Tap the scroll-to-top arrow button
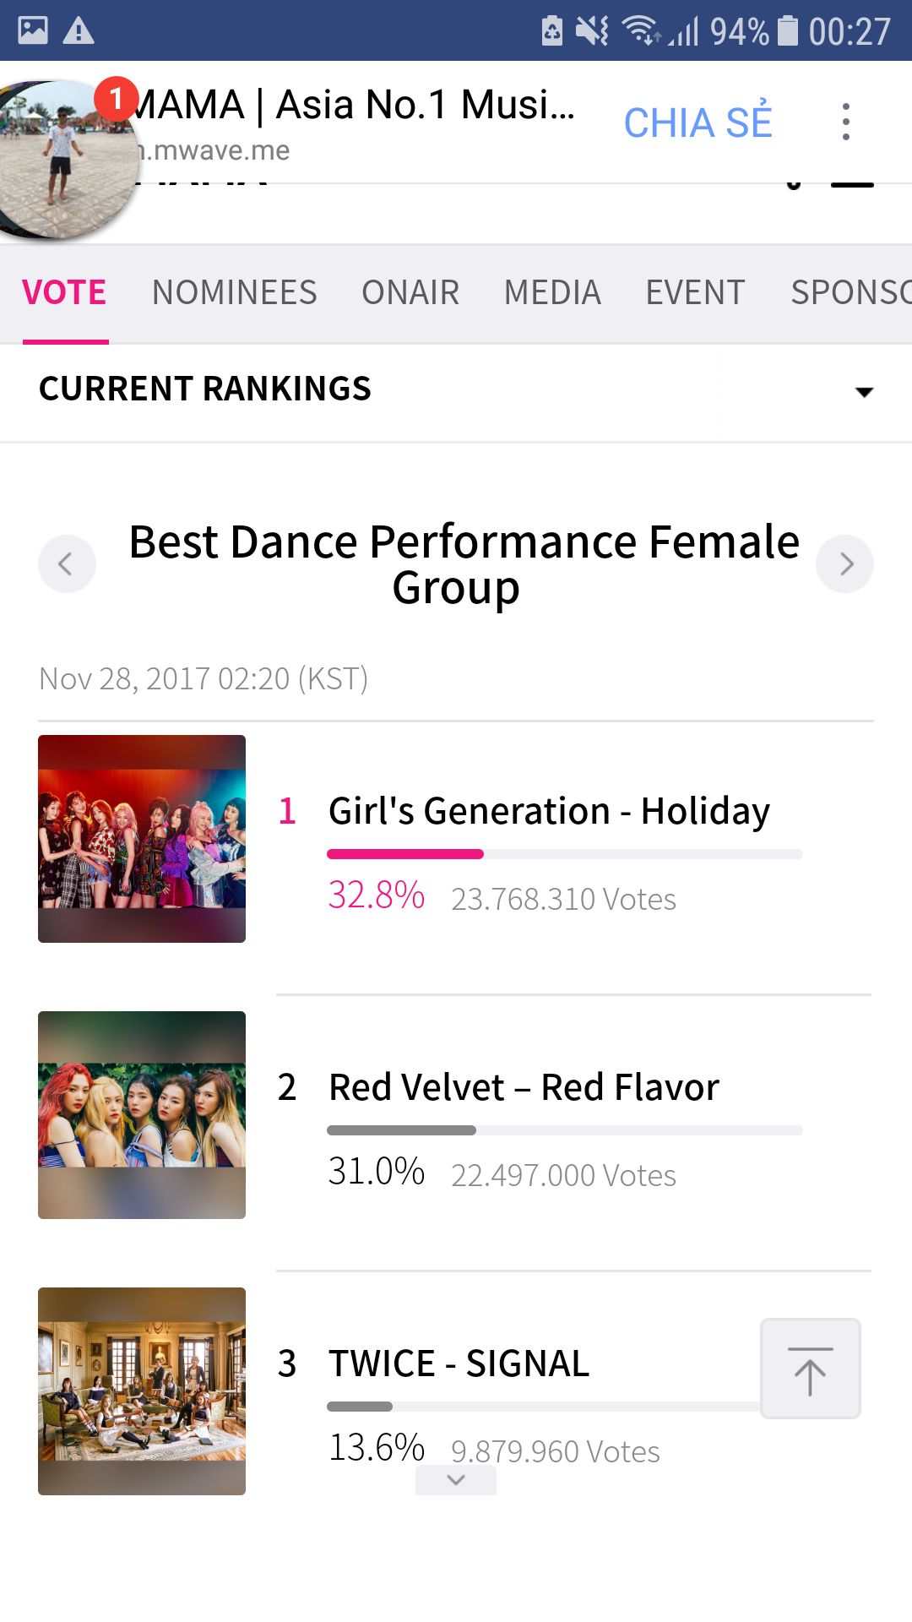 click(810, 1368)
